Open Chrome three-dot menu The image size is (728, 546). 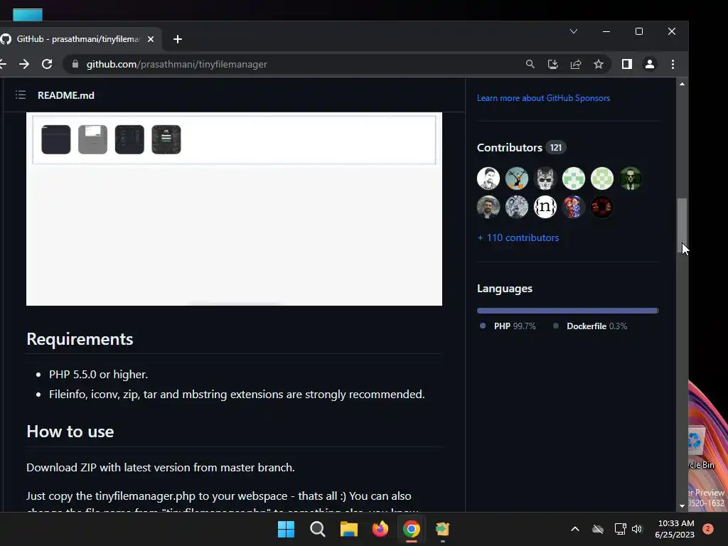(x=673, y=64)
